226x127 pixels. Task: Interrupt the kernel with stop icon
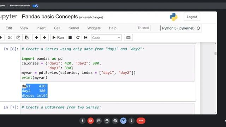click(x=70, y=38)
